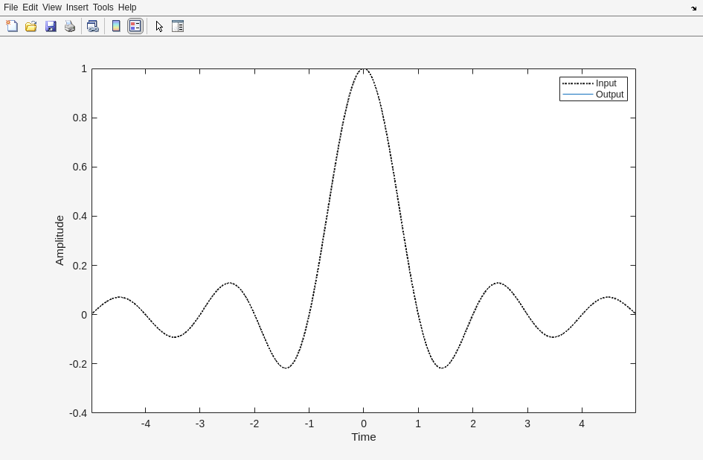Click the Link/Unlink Plot icon
This screenshot has width=703, height=460.
pos(92,26)
